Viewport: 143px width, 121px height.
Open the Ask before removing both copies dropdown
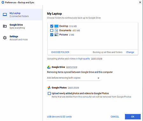[x=74, y=78]
